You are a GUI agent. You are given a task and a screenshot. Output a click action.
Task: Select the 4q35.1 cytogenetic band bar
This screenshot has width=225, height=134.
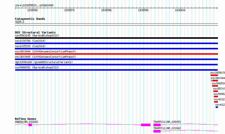point(116,25)
